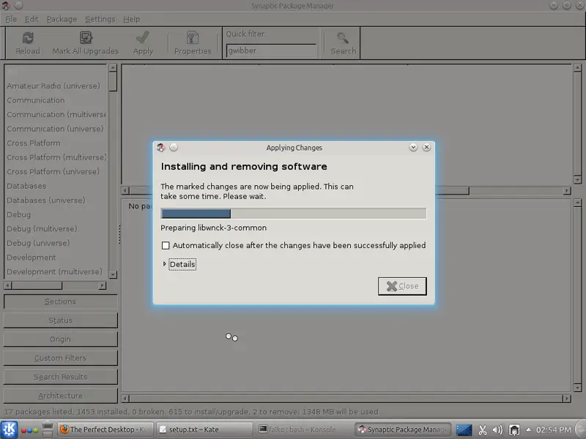The height and width of the screenshot is (439, 586).
Task: Click section list scroll down arrow
Action: pos(113,275)
